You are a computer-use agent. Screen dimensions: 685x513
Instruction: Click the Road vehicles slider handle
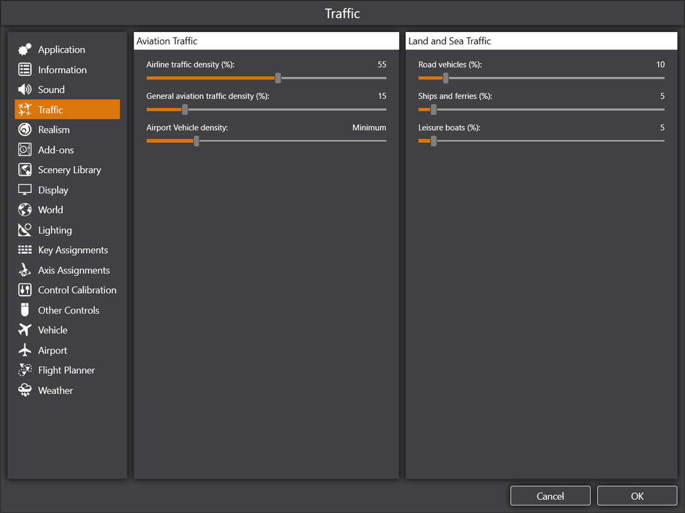pos(446,78)
